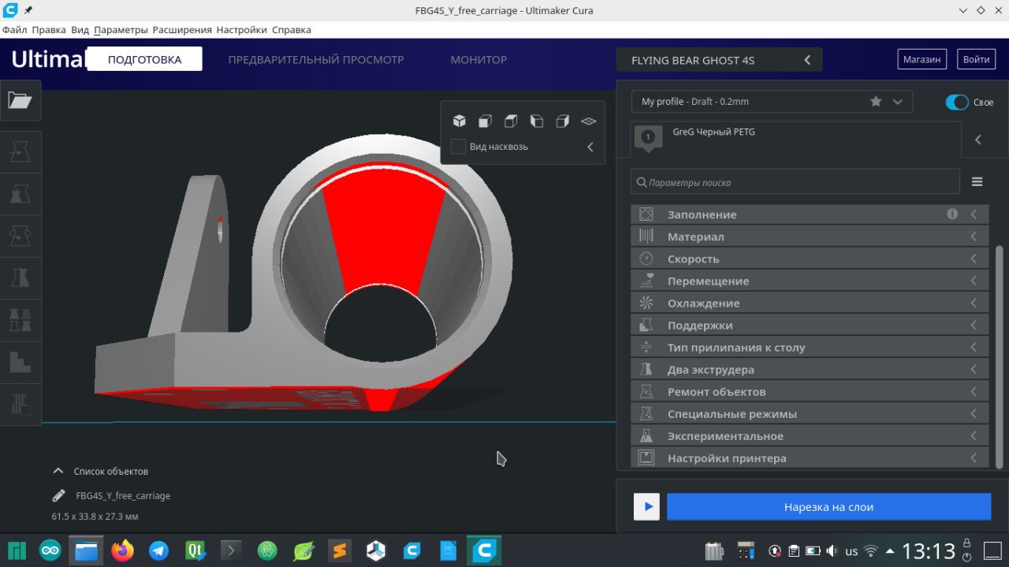The width and height of the screenshot is (1009, 567).
Task: Click the bottom left toolbar custom supports icon
Action: (20, 405)
